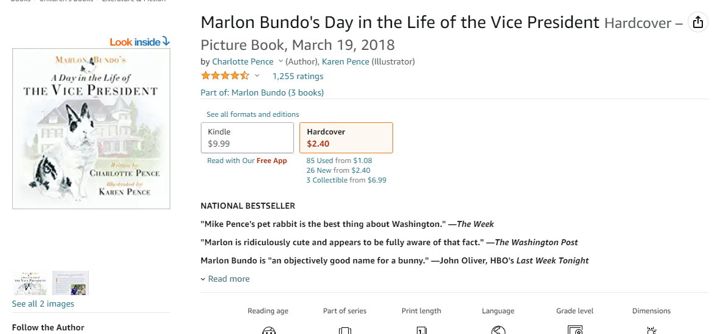Viewport: 723px width, 334px height.
Task: Select the Kindle $9.99 format
Action: (247, 137)
